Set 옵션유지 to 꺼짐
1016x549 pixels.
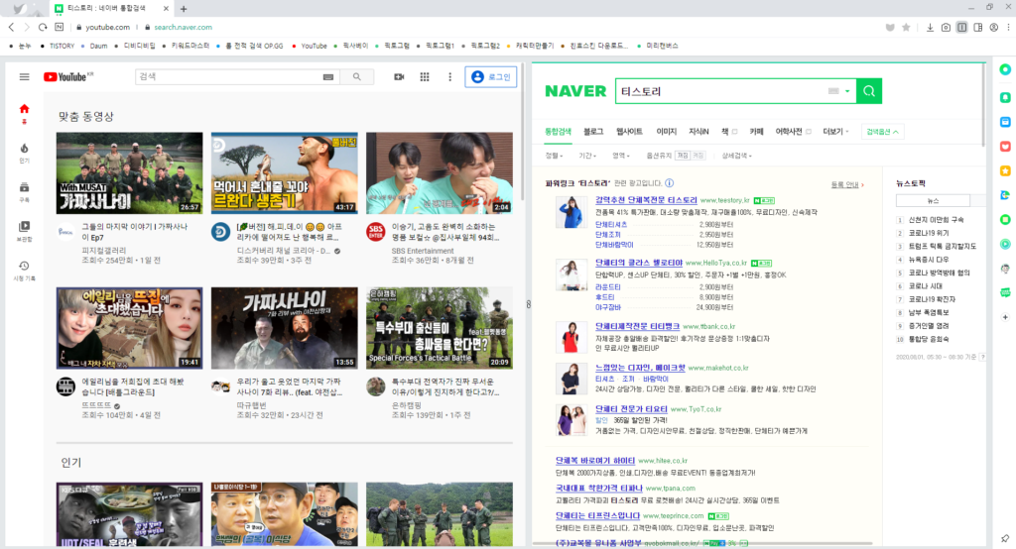coord(683,156)
